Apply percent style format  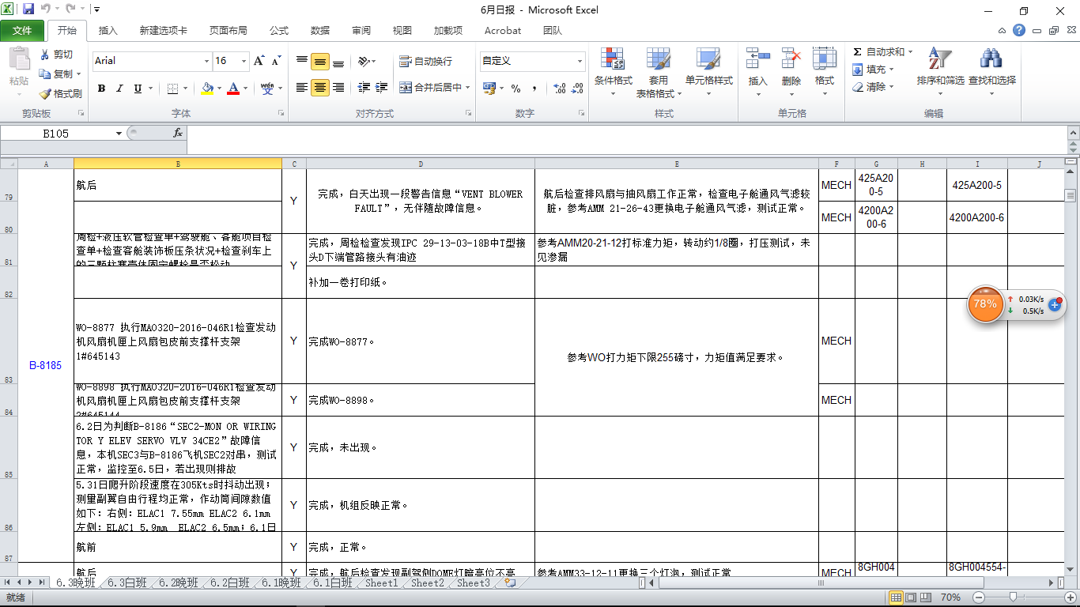point(515,88)
